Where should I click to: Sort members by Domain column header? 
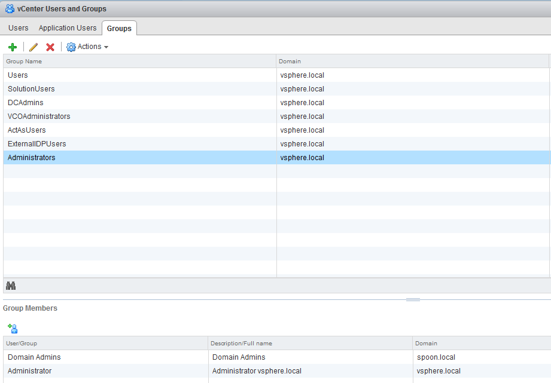482,344
